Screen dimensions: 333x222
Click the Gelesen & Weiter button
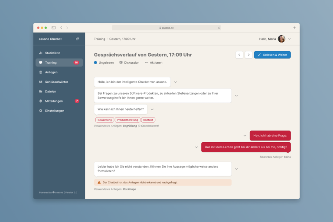click(x=272, y=55)
